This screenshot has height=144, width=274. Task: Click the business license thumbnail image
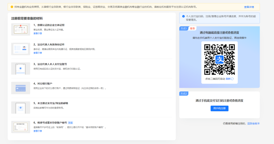(x=21, y=29)
